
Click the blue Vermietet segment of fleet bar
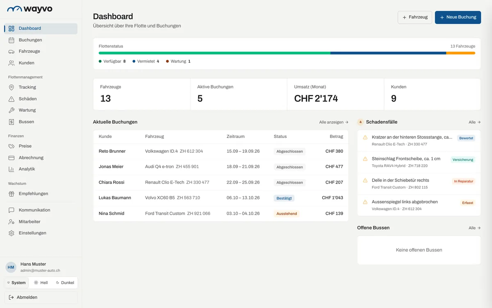click(388, 53)
